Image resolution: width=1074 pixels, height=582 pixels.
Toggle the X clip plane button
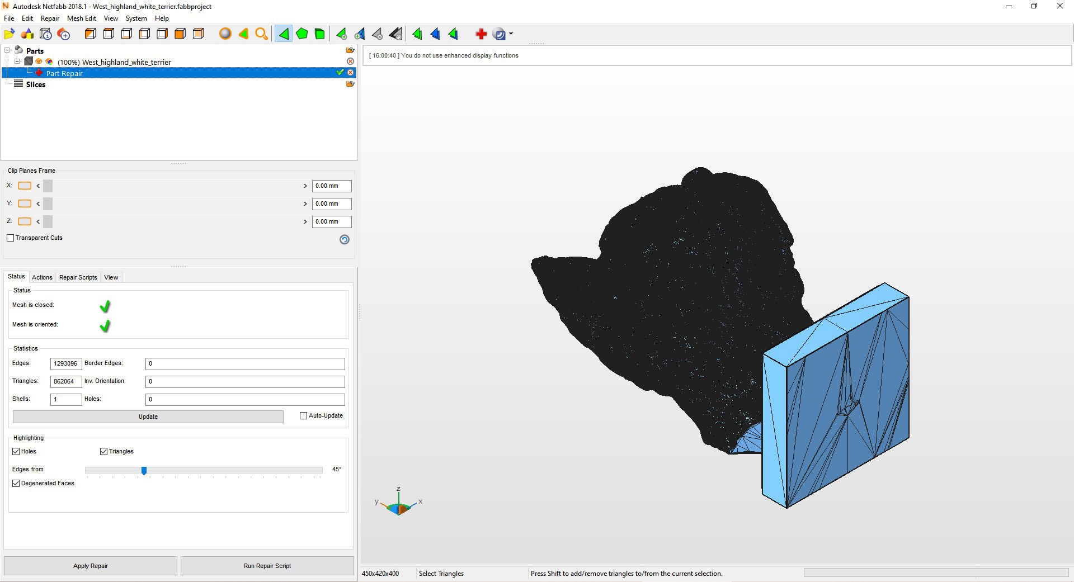(x=25, y=186)
